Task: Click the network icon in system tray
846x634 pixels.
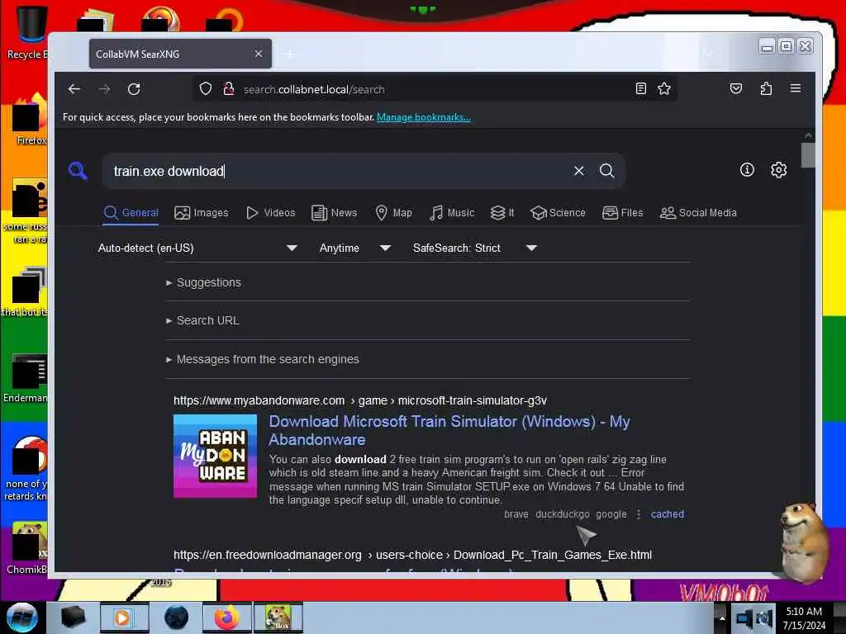Action: [x=744, y=617]
